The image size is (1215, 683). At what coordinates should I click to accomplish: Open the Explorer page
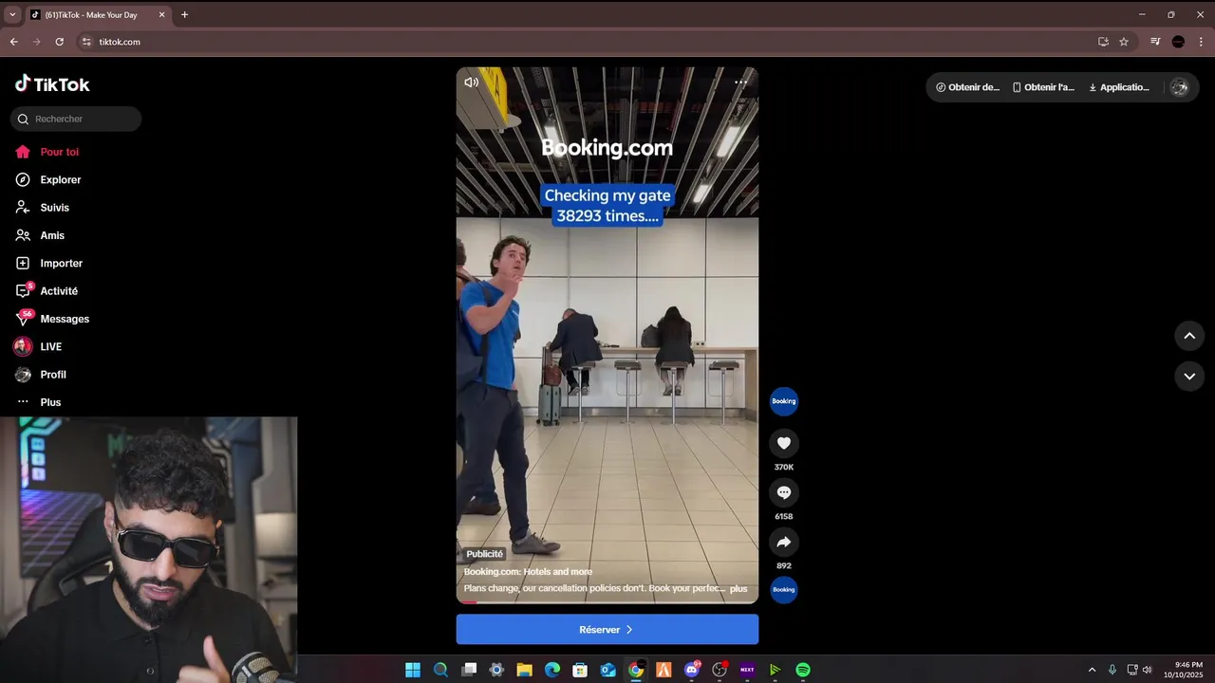49,179
